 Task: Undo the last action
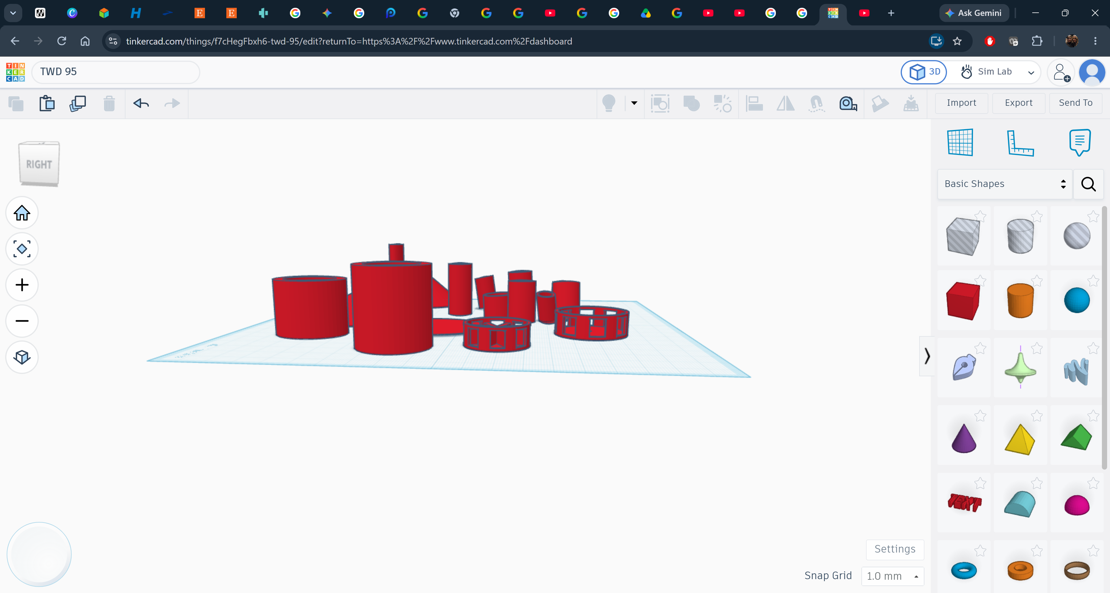pyautogui.click(x=141, y=103)
